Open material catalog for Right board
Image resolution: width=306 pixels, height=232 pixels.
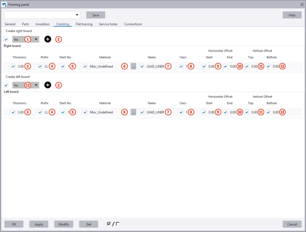pos(133,66)
